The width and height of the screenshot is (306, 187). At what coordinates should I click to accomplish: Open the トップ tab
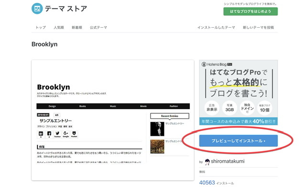click(x=41, y=28)
